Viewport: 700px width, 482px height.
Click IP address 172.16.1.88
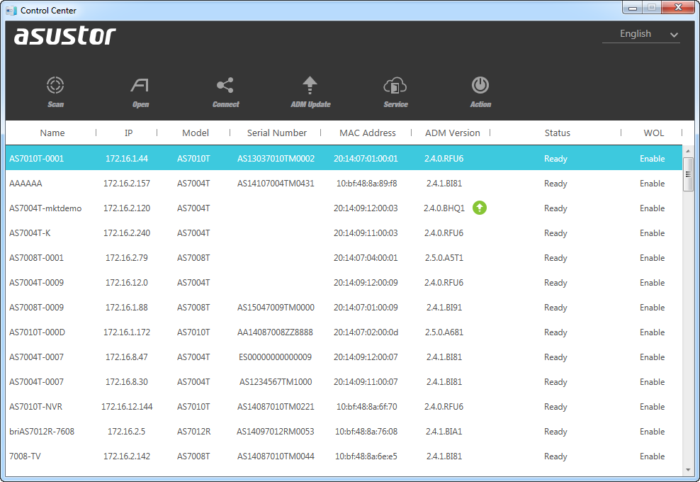(127, 308)
